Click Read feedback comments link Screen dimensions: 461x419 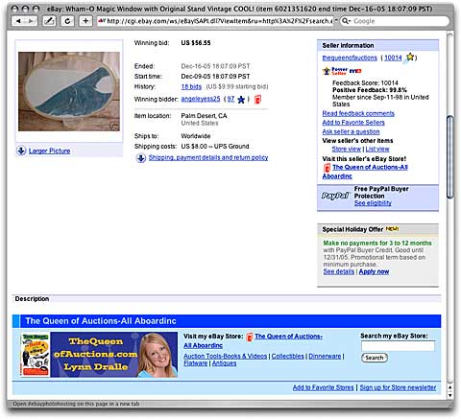[358, 113]
